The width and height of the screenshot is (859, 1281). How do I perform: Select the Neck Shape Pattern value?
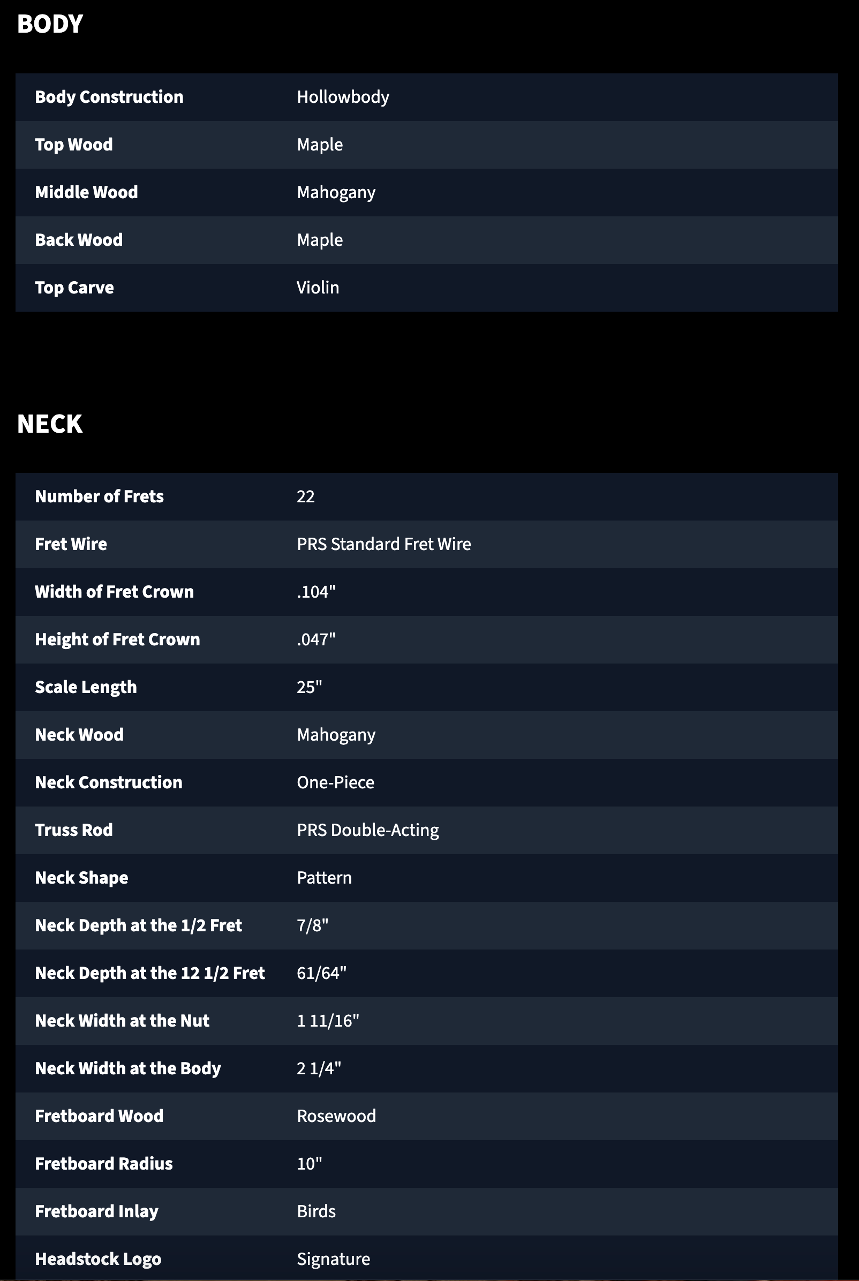[325, 877]
